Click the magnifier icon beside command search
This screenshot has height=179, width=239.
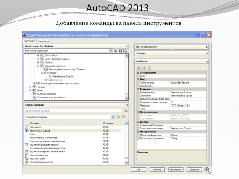pyautogui.click(x=126, y=111)
